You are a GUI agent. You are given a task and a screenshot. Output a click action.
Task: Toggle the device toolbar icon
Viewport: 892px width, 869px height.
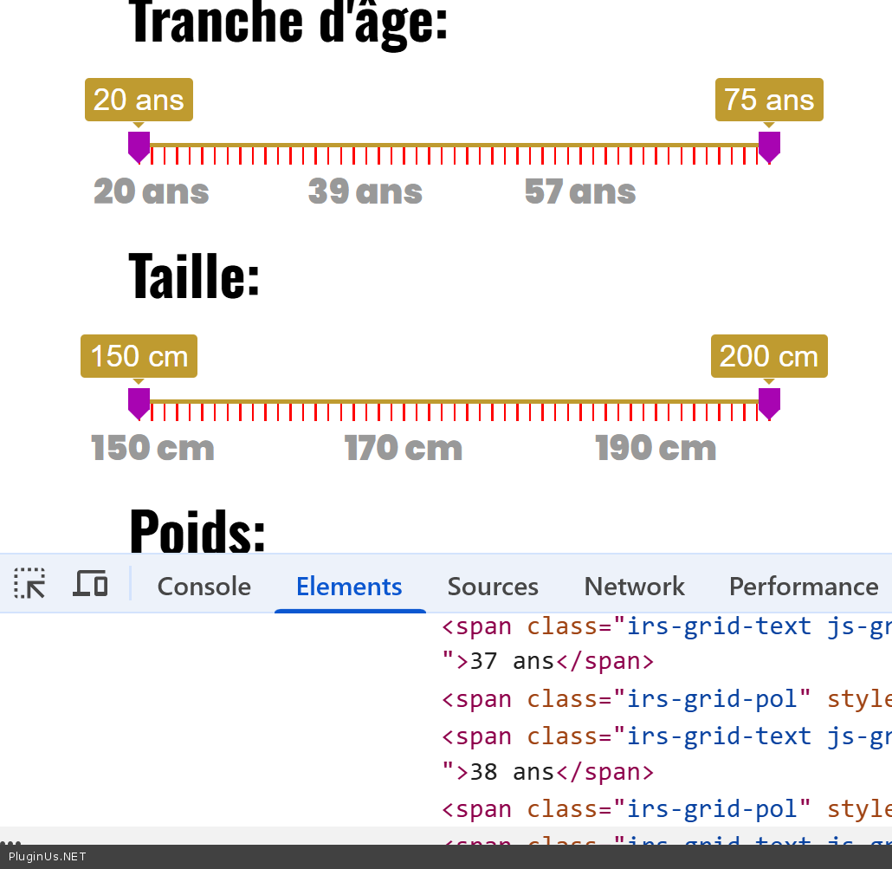click(x=90, y=585)
